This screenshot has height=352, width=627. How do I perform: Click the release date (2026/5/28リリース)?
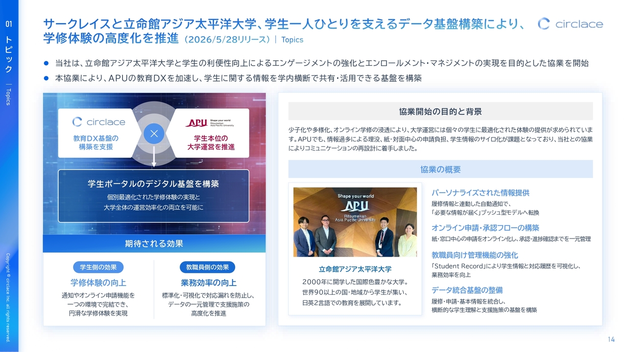[x=228, y=40]
